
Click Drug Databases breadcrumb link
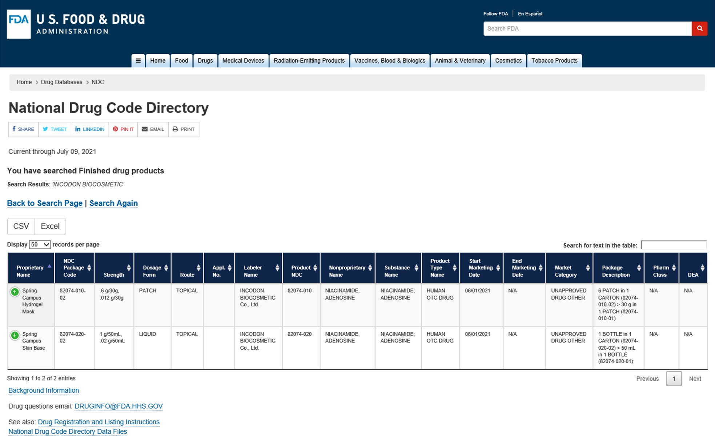tap(61, 82)
